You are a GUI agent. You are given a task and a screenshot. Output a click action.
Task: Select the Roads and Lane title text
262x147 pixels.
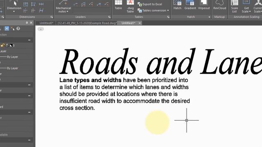pos(160,62)
